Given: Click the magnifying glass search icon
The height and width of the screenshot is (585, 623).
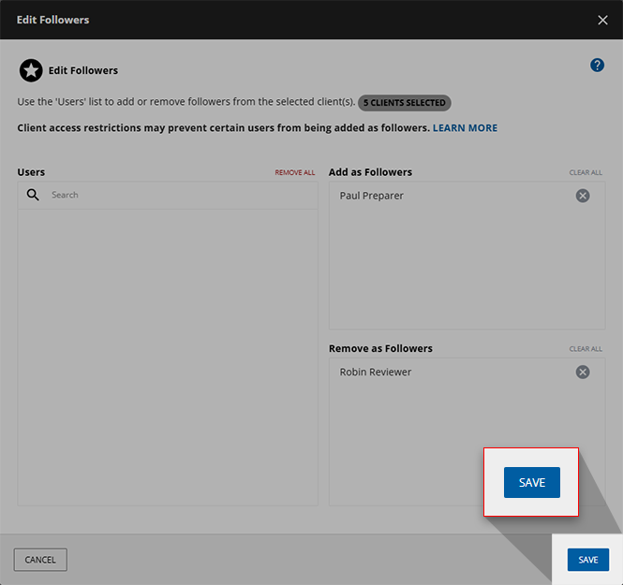Looking at the screenshot, I should [33, 195].
